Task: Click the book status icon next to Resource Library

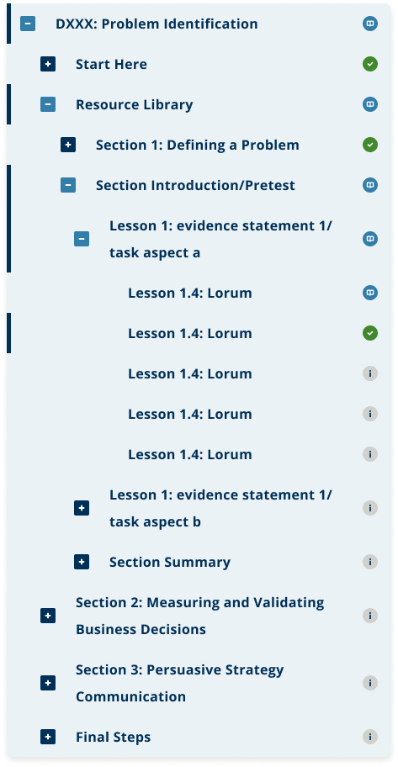Action: point(370,104)
